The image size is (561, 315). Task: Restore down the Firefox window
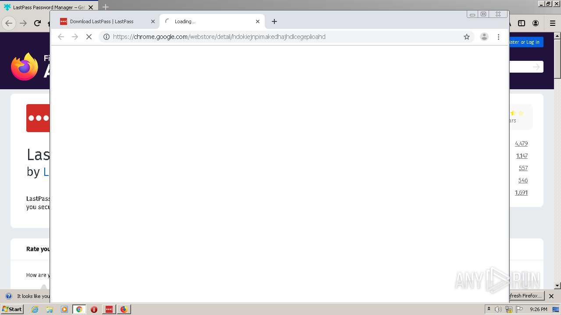[548, 3]
